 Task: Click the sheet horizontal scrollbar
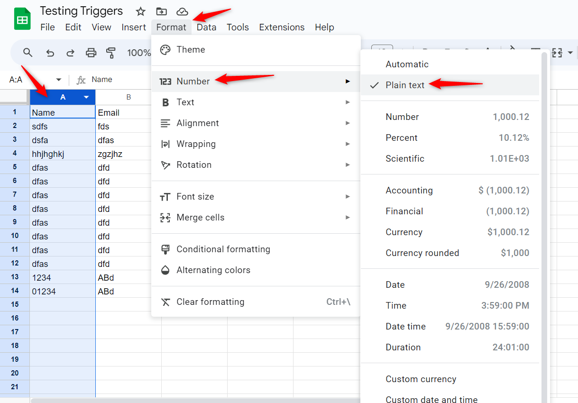[195, 401]
